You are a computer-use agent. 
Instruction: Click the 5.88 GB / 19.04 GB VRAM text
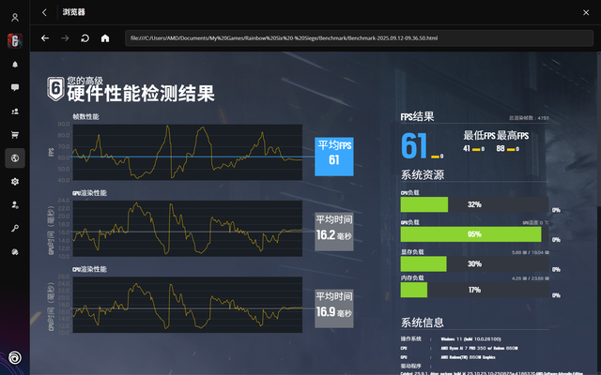[x=531, y=252]
